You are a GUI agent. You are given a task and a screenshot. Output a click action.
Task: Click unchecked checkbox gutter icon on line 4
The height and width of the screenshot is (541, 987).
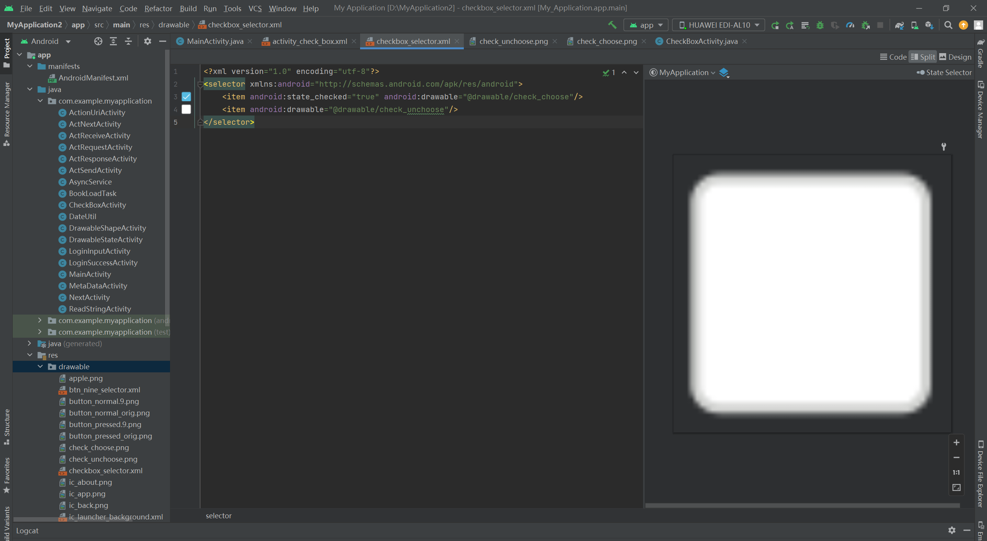click(x=186, y=109)
